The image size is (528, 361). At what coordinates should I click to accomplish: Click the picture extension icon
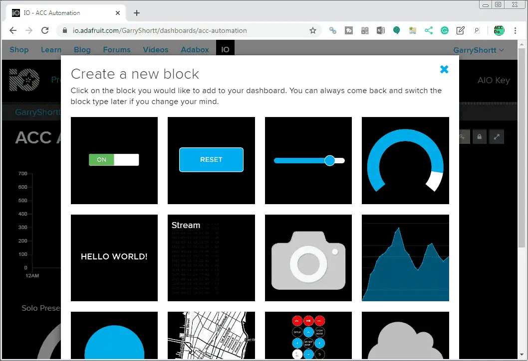click(413, 30)
